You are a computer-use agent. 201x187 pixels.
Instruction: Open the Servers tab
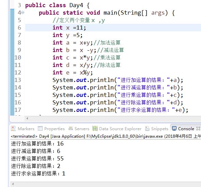point(79,129)
